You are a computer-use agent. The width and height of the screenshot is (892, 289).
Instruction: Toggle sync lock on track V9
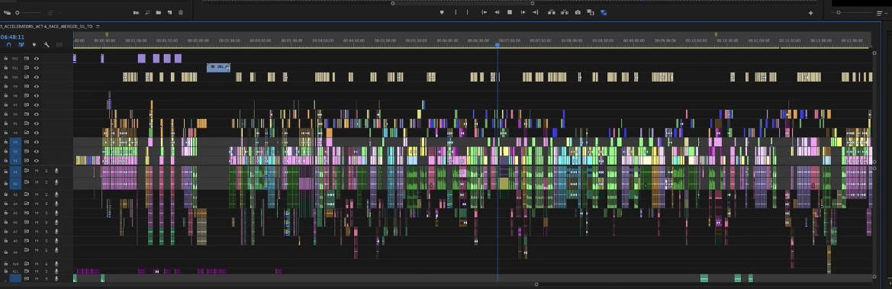pyautogui.click(x=26, y=86)
